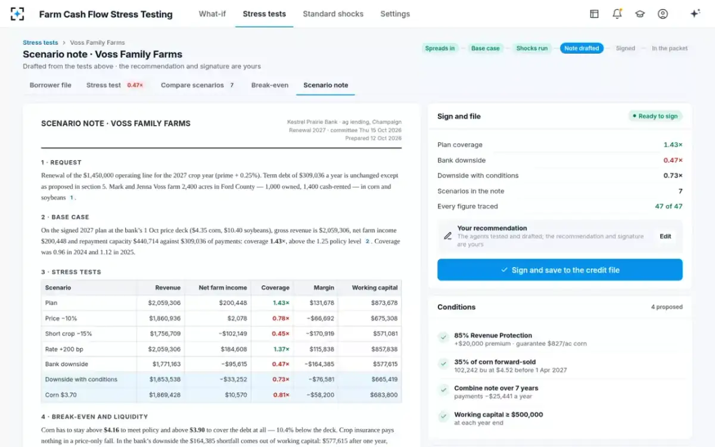Click the 0.45× coverage value

tap(281, 334)
